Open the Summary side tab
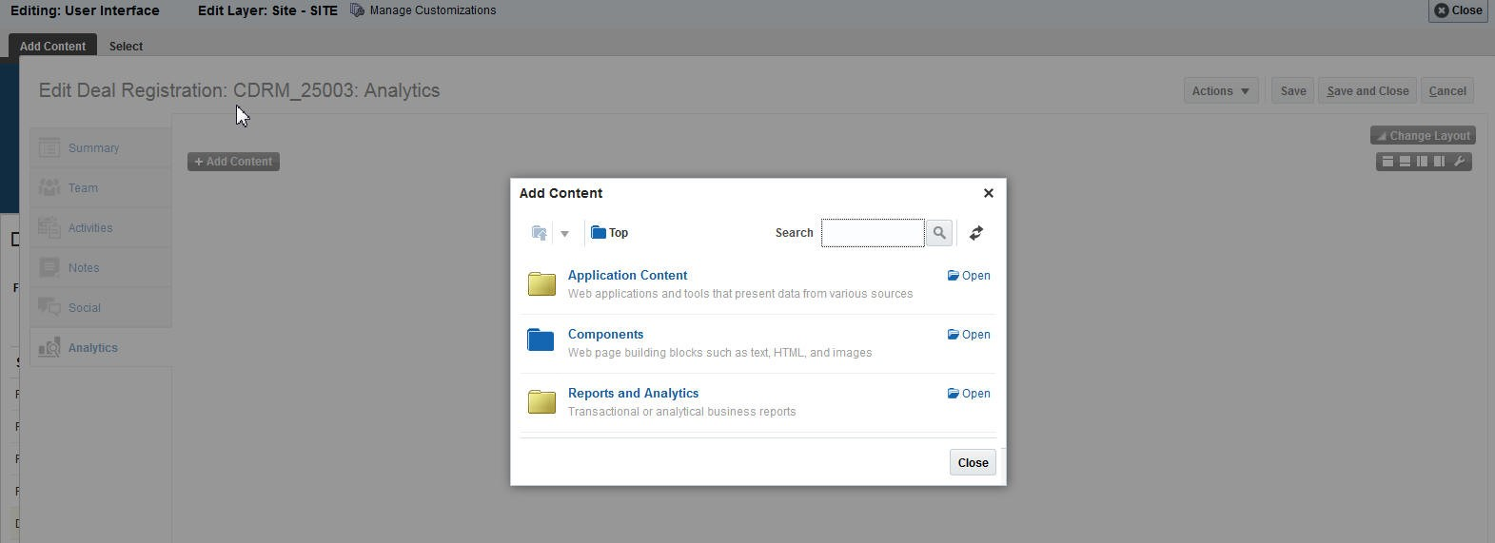Viewport: 1495px width, 543px height. [93, 148]
